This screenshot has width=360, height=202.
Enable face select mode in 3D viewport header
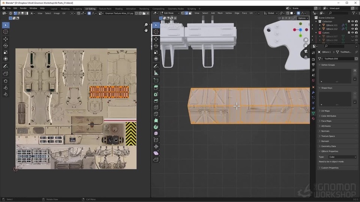pos(190,13)
